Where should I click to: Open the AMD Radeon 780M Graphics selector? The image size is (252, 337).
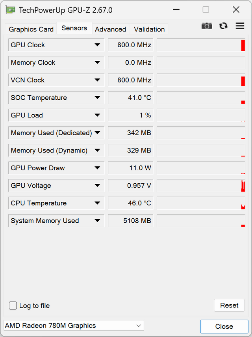coord(74,326)
